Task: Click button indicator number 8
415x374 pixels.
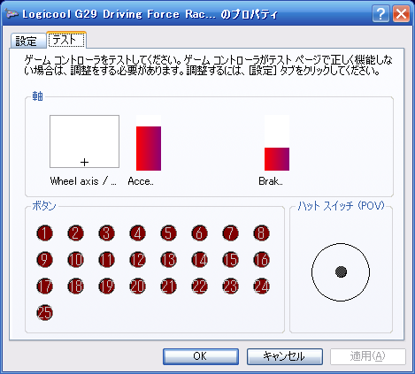Action: pyautogui.click(x=261, y=233)
